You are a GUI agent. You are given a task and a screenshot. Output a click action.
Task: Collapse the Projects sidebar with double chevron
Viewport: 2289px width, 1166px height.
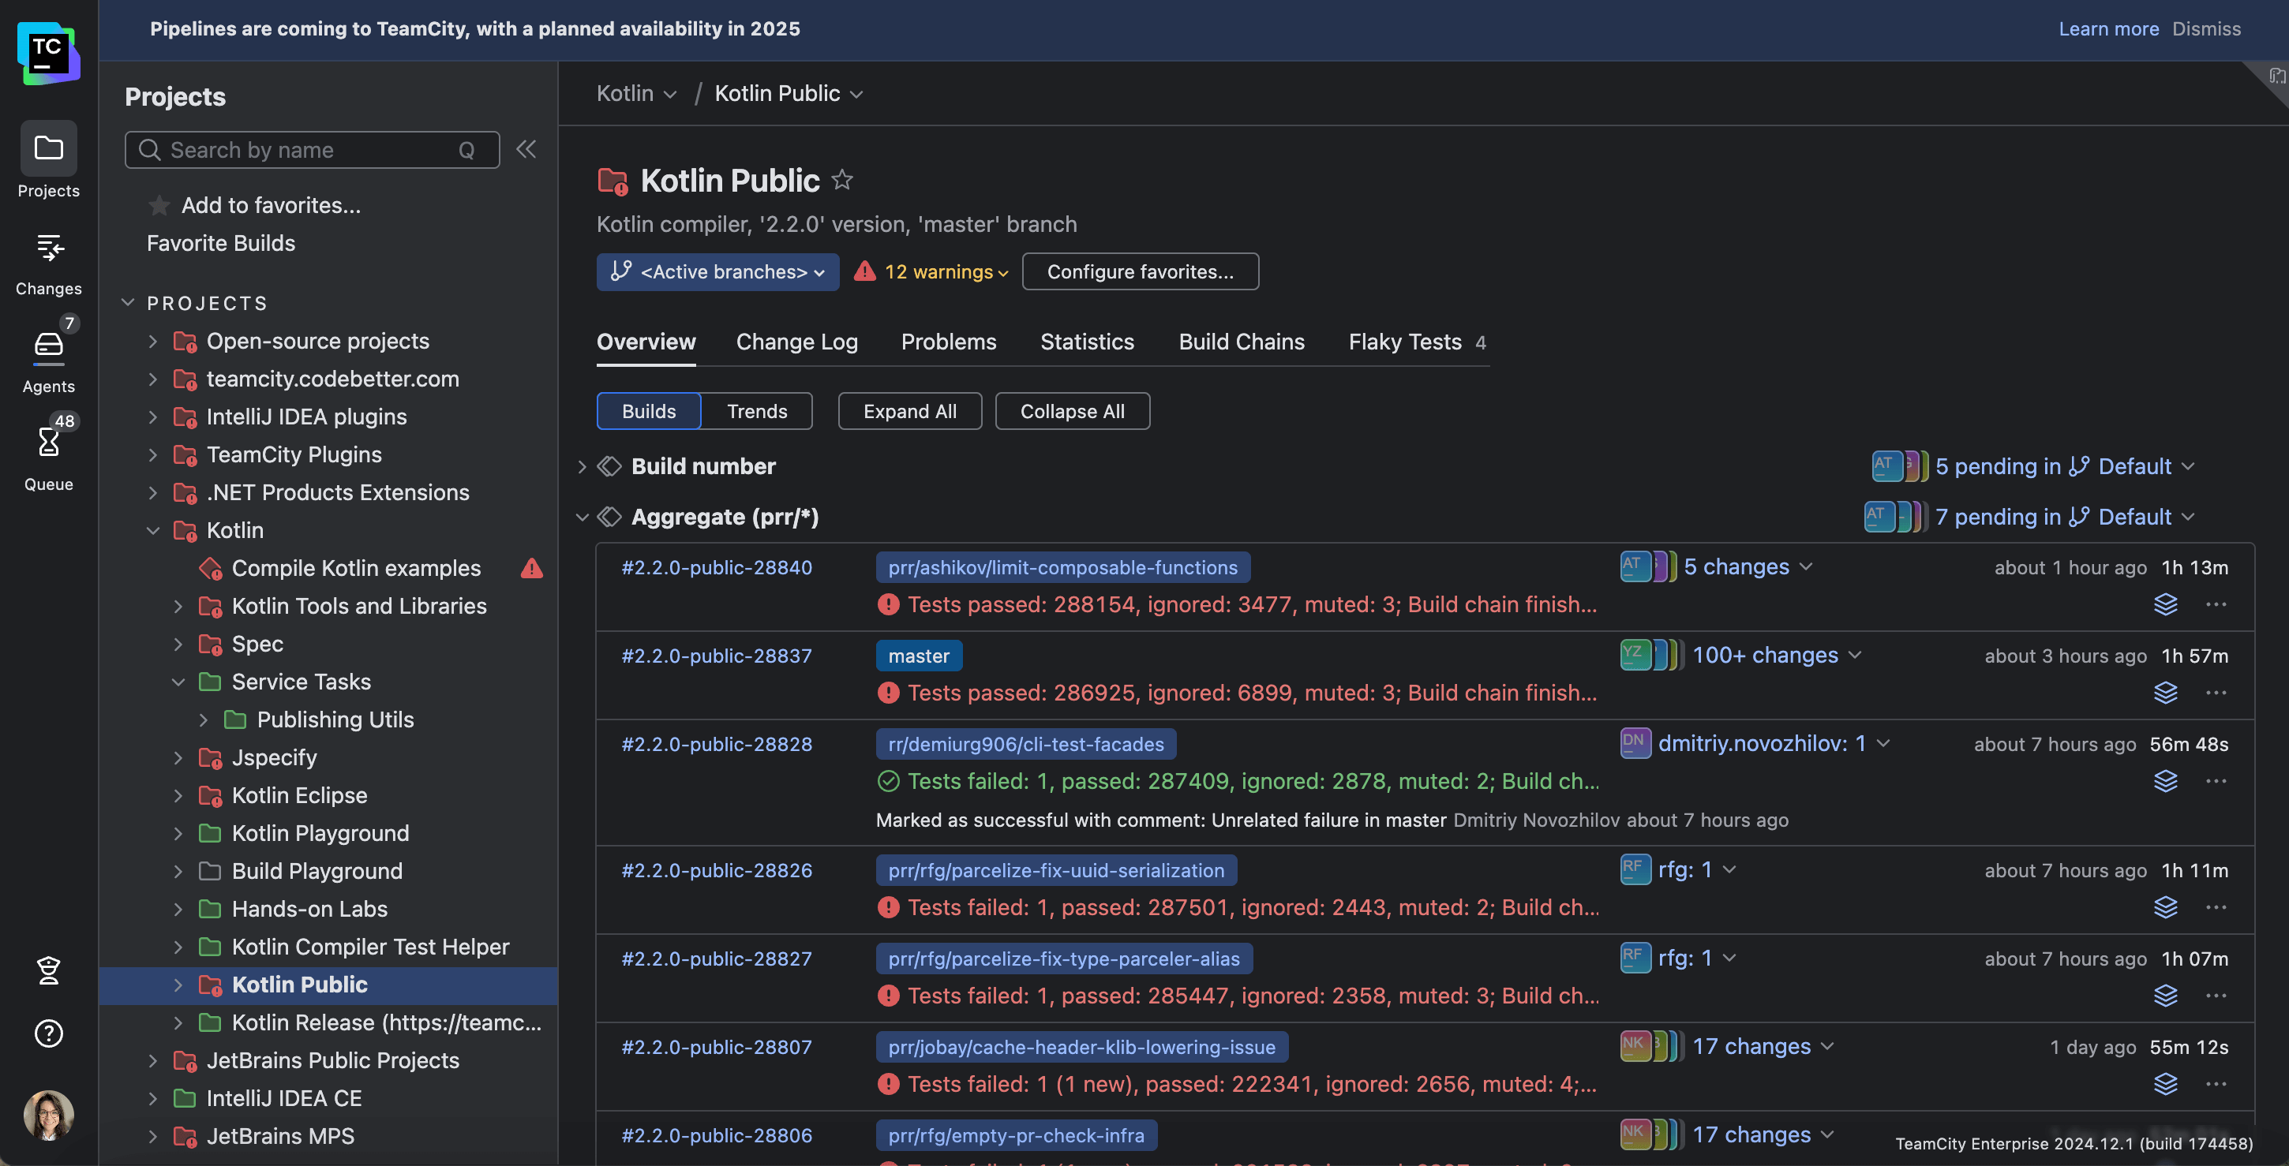(x=526, y=149)
